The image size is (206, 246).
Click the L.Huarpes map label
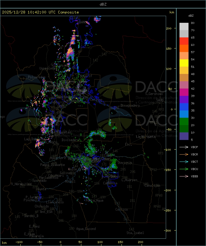[129, 180]
